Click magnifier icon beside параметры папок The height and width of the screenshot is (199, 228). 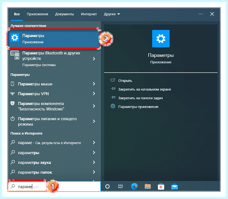13,172
